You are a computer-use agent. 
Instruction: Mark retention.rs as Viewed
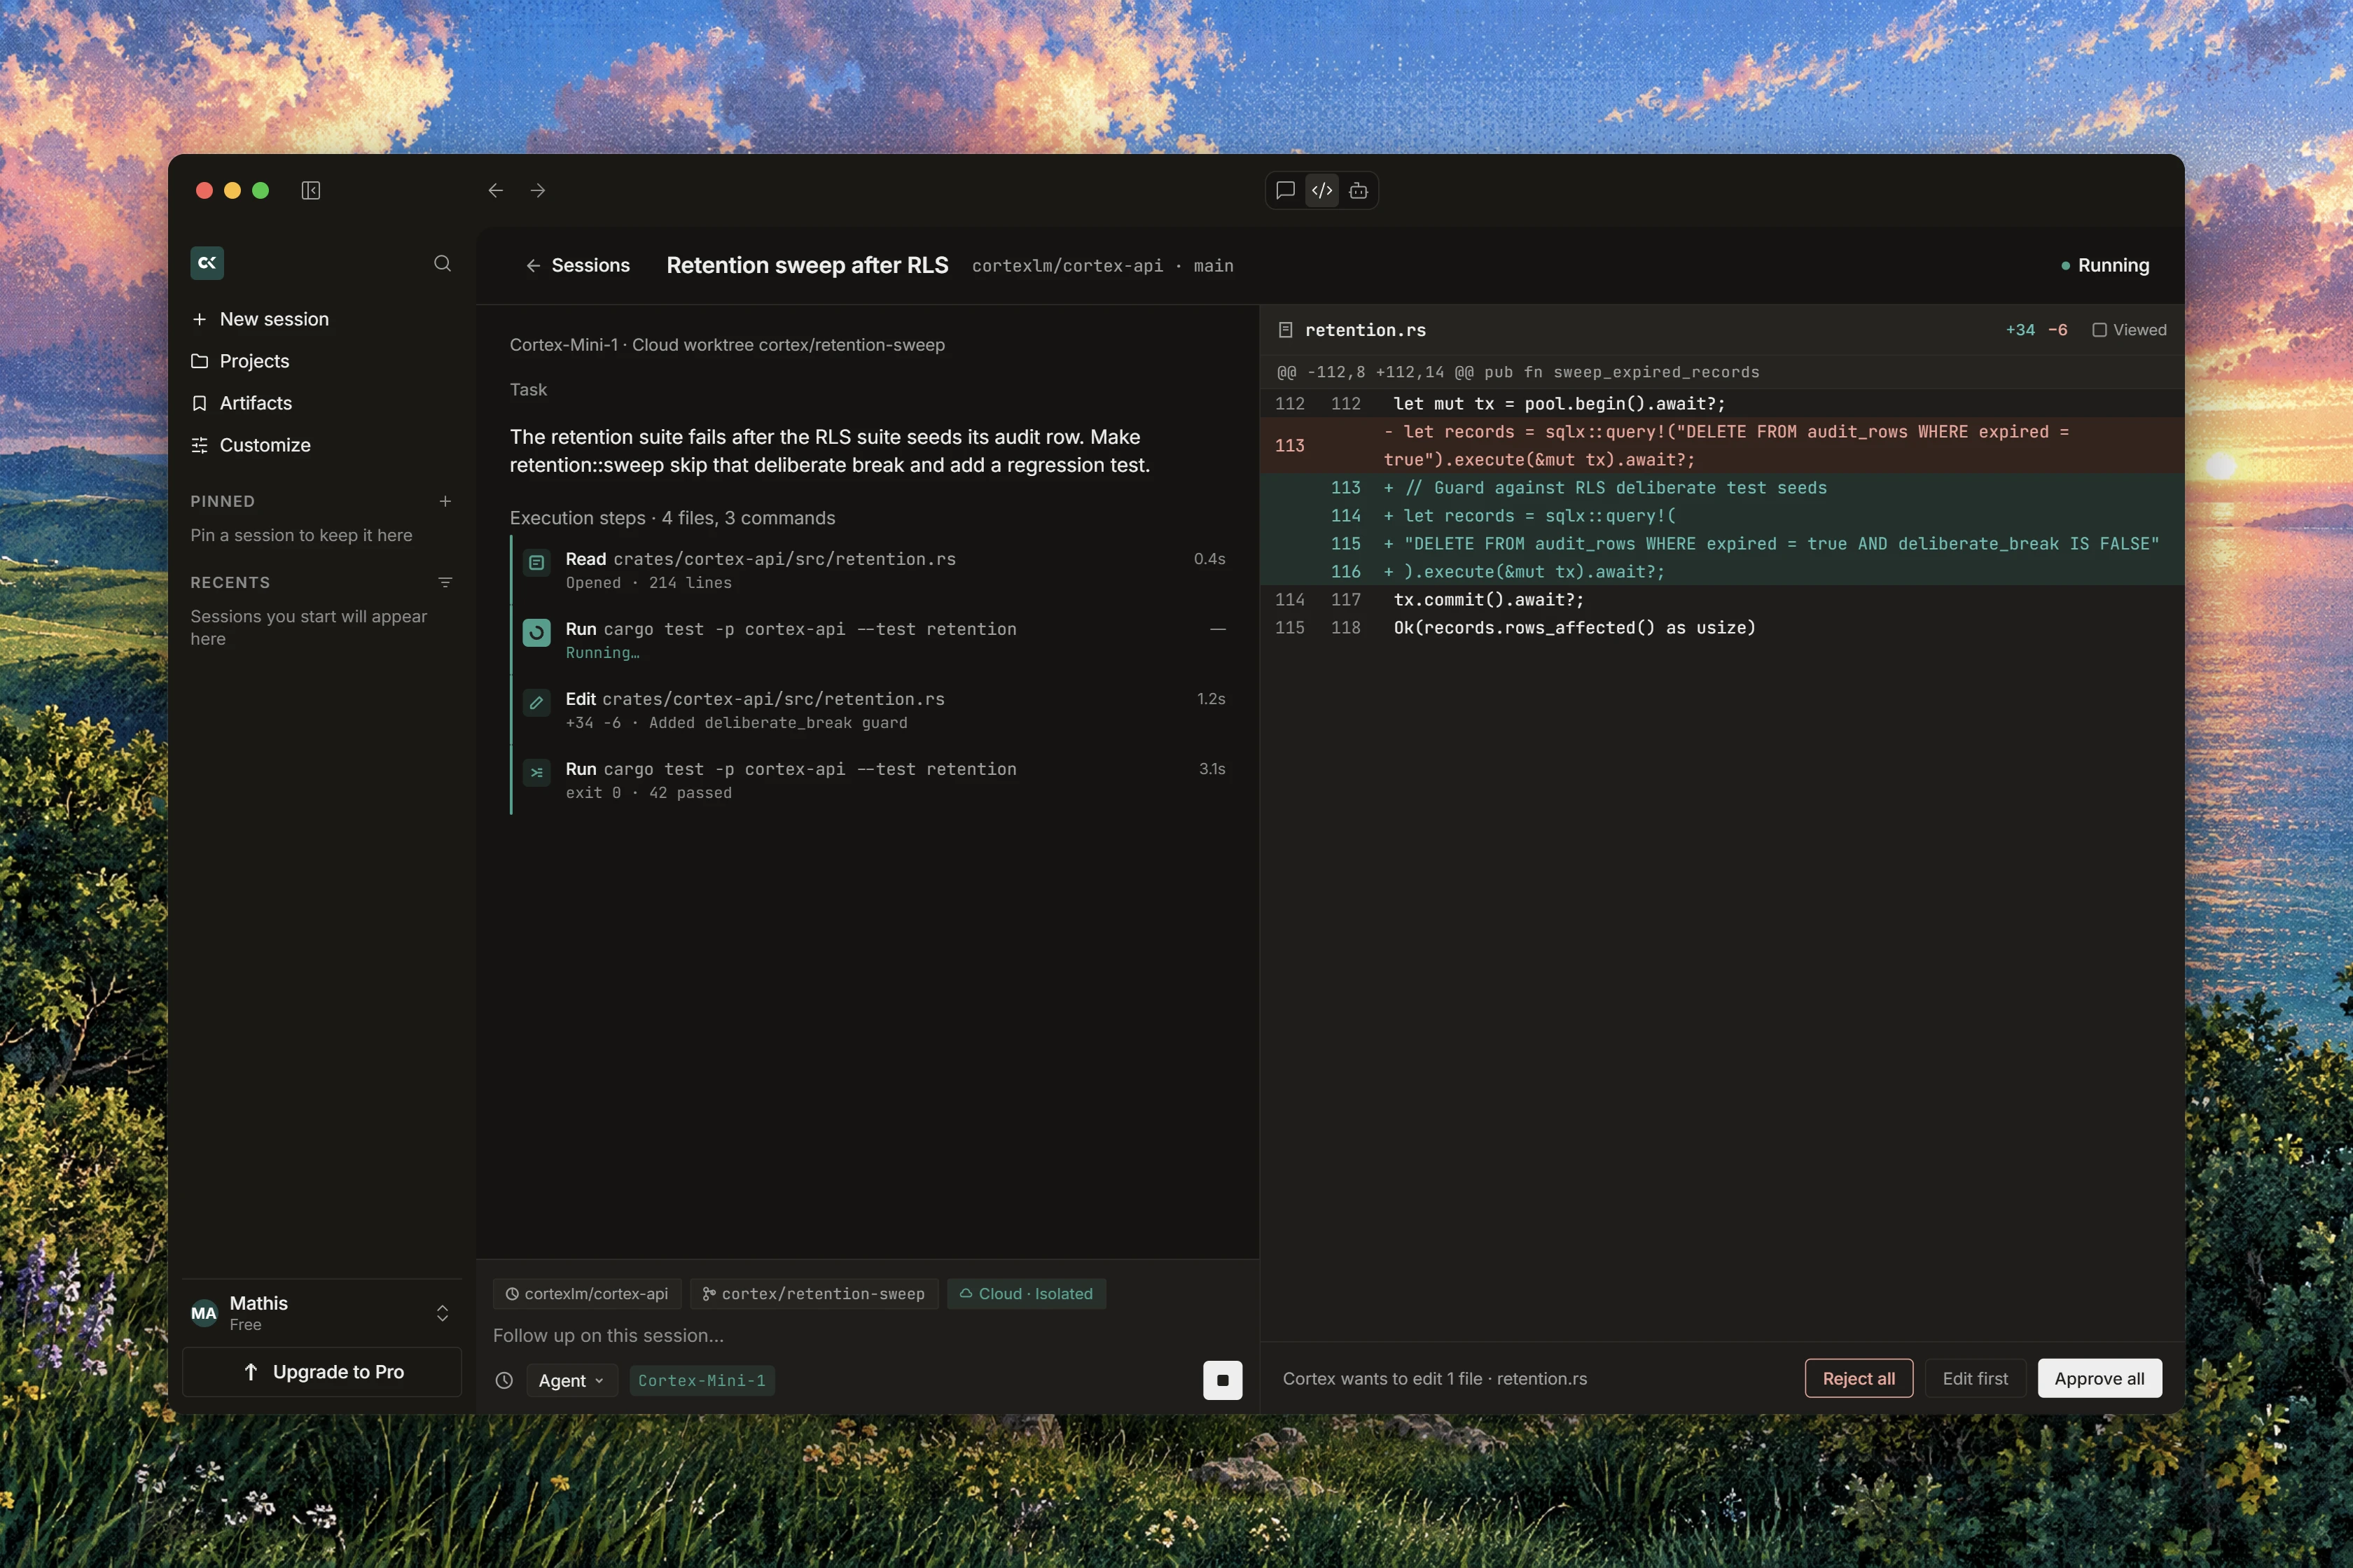coord(2129,330)
